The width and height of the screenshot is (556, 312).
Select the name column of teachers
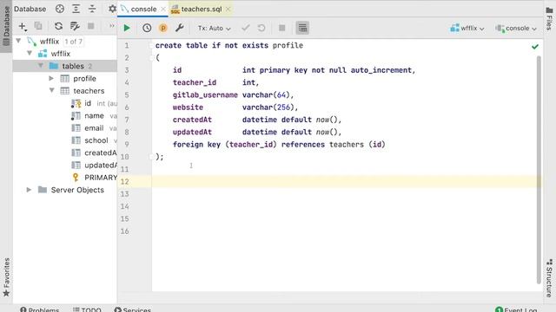(94, 115)
